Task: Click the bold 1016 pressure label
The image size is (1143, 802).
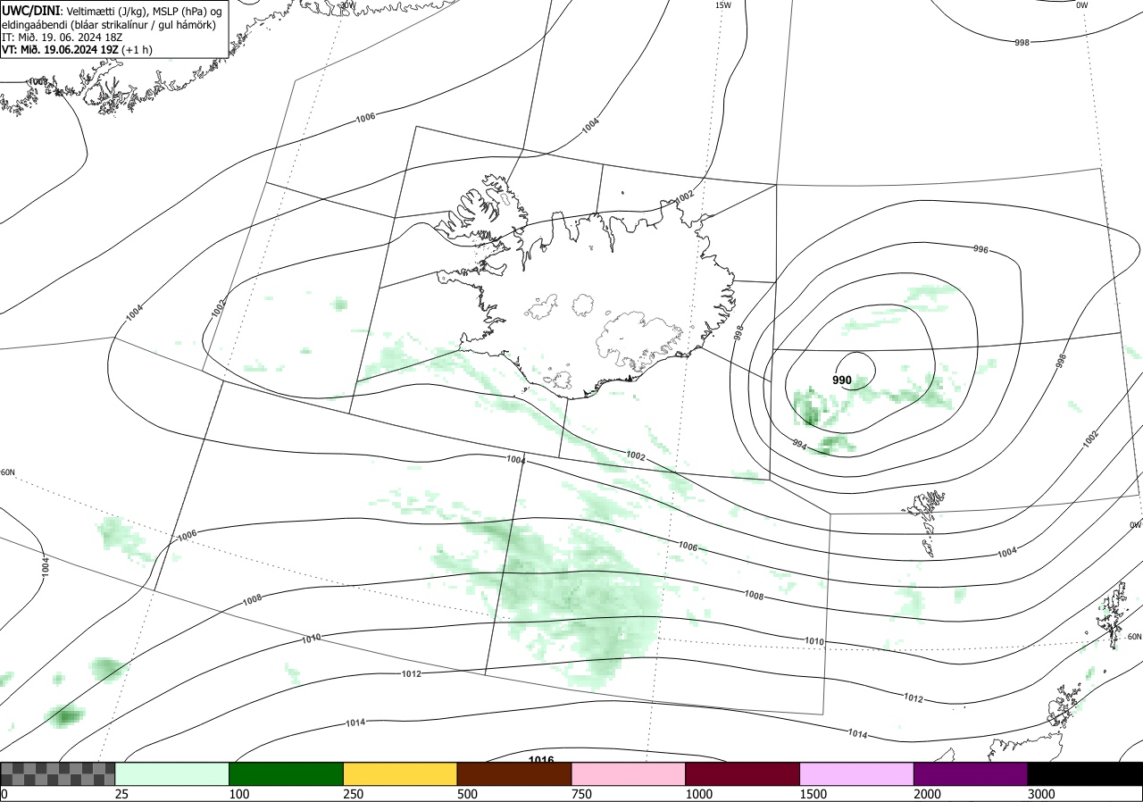Action: pos(541,760)
